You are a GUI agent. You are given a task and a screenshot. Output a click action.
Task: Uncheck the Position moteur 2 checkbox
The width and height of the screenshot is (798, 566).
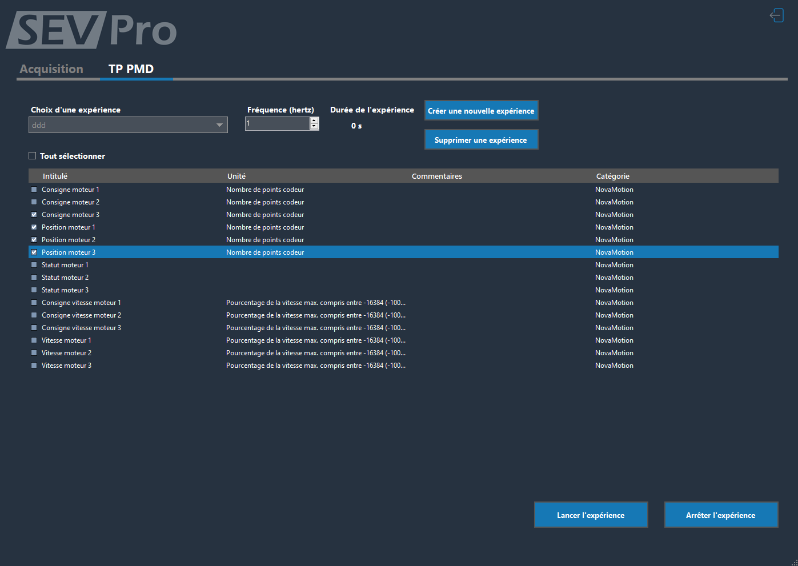click(34, 240)
